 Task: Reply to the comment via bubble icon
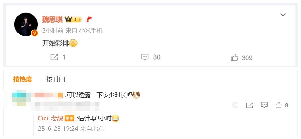tap(264, 105)
